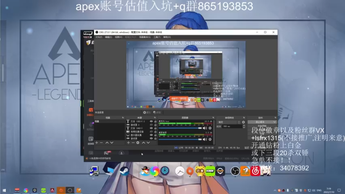The width and height of the screenshot is (345, 194).
Task: Remove selected source with minus button
Action: point(133,143)
